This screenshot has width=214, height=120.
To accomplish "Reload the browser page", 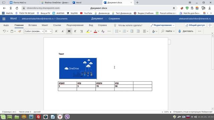I will pos(17,8).
